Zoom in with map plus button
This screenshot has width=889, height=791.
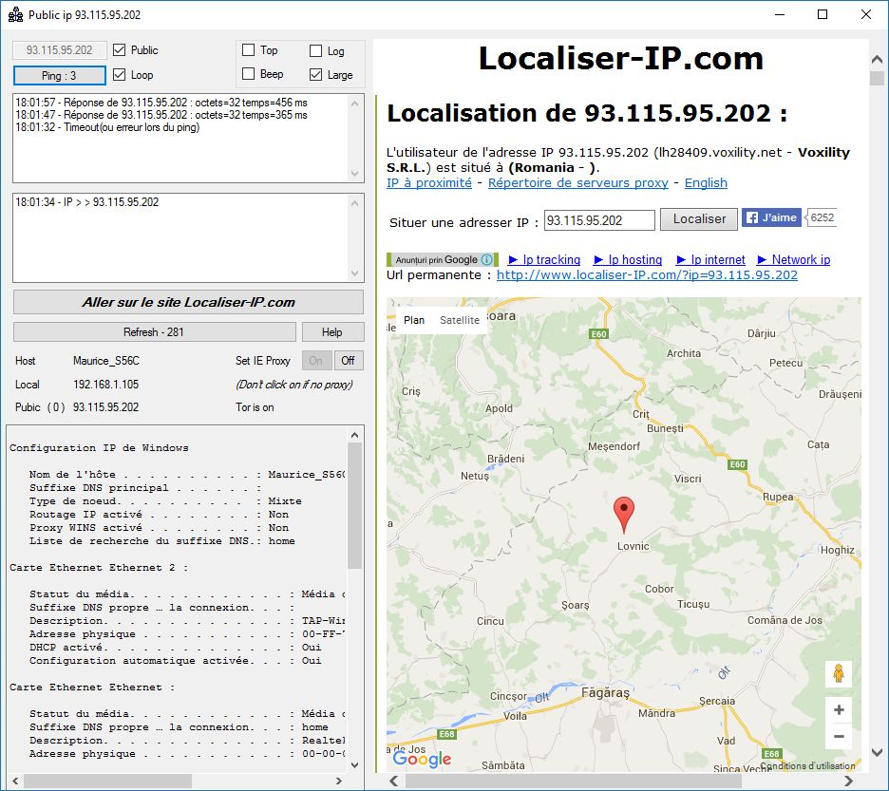(839, 710)
